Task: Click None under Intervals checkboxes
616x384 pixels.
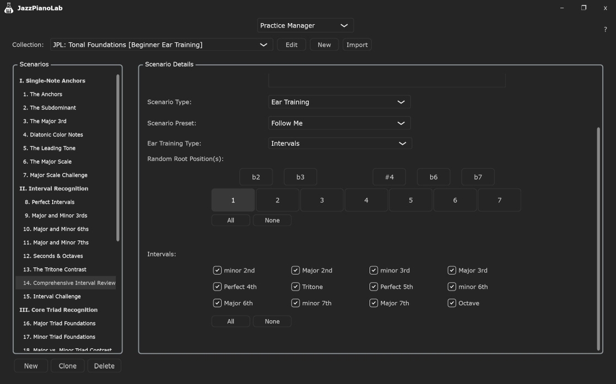Action: pos(272,322)
